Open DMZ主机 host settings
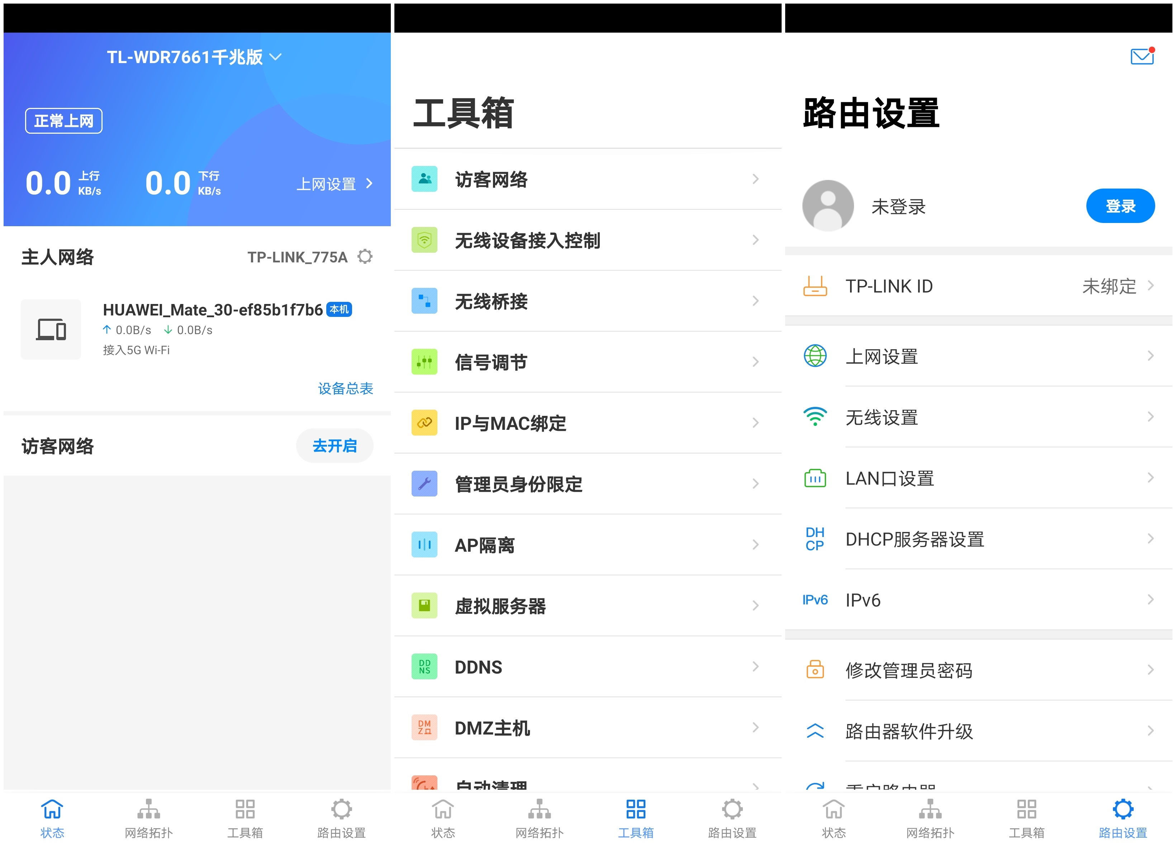The image size is (1176, 846). [586, 728]
